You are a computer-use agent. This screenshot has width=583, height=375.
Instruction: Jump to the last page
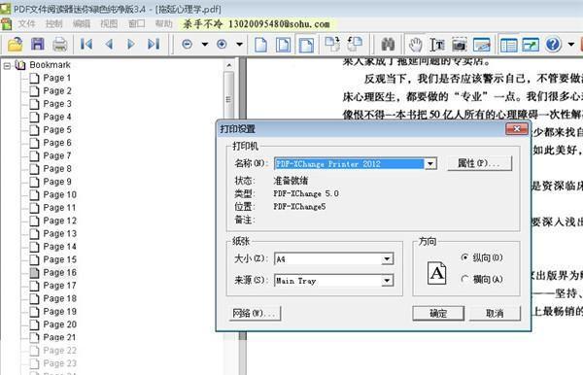pyautogui.click(x=154, y=45)
